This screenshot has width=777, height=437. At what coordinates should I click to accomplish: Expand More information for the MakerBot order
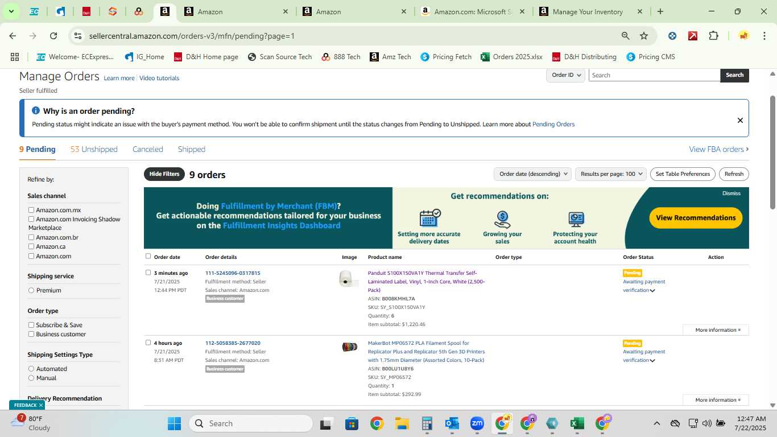click(x=716, y=400)
